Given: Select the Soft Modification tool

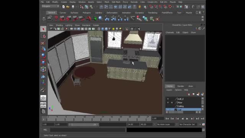Looking at the screenshot, I should [43, 76].
